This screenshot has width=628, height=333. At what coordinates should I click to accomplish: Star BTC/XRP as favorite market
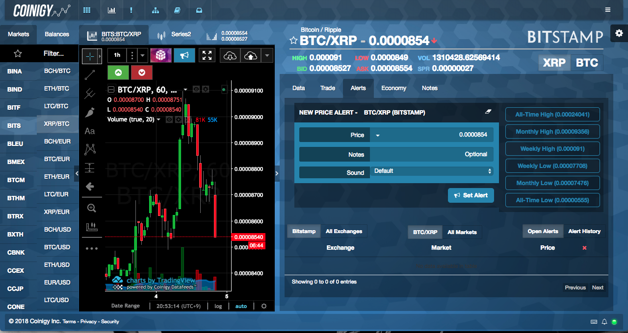(x=293, y=40)
